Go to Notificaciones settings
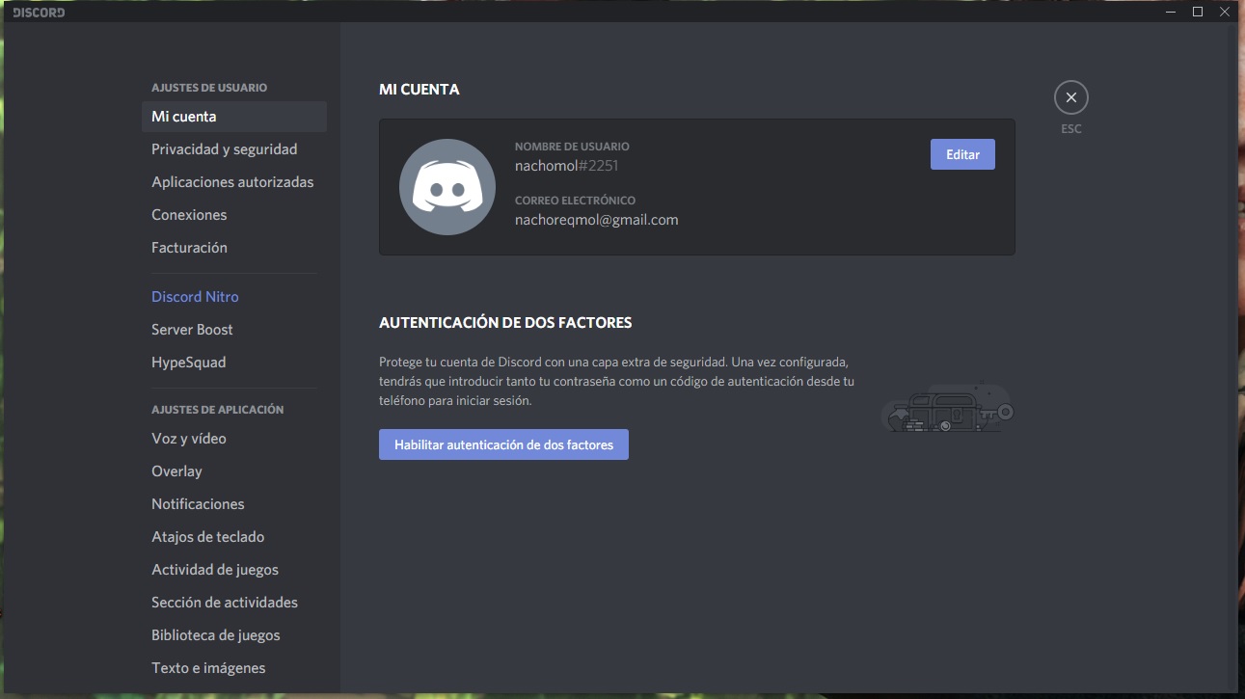The image size is (1245, 699). [198, 504]
